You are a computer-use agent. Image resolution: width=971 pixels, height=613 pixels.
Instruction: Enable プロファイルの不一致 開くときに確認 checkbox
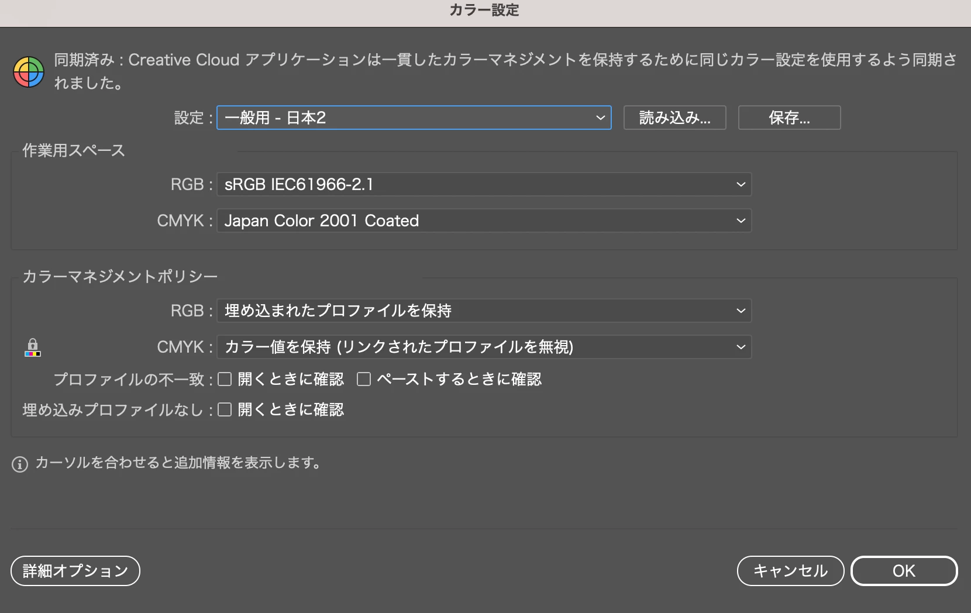(225, 379)
